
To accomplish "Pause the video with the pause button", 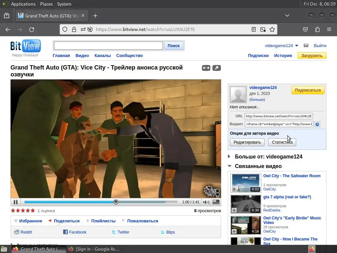I will pos(15,202).
